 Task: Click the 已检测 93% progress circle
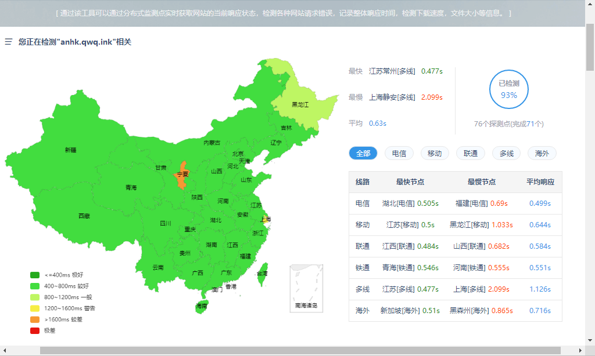[x=509, y=90]
